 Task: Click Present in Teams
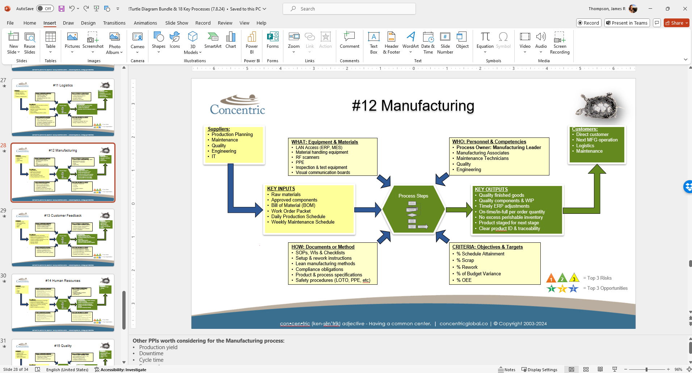pos(627,23)
